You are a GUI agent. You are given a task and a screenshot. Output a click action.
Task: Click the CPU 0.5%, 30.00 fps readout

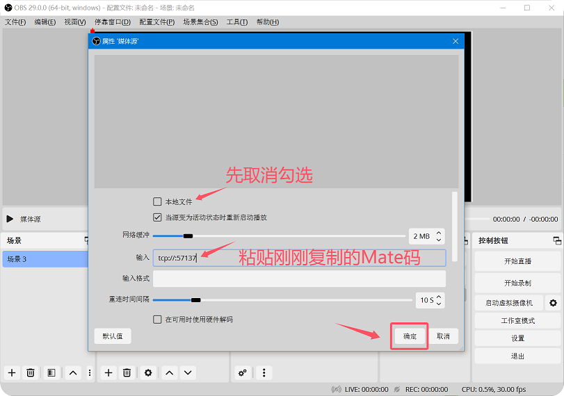[494, 389]
